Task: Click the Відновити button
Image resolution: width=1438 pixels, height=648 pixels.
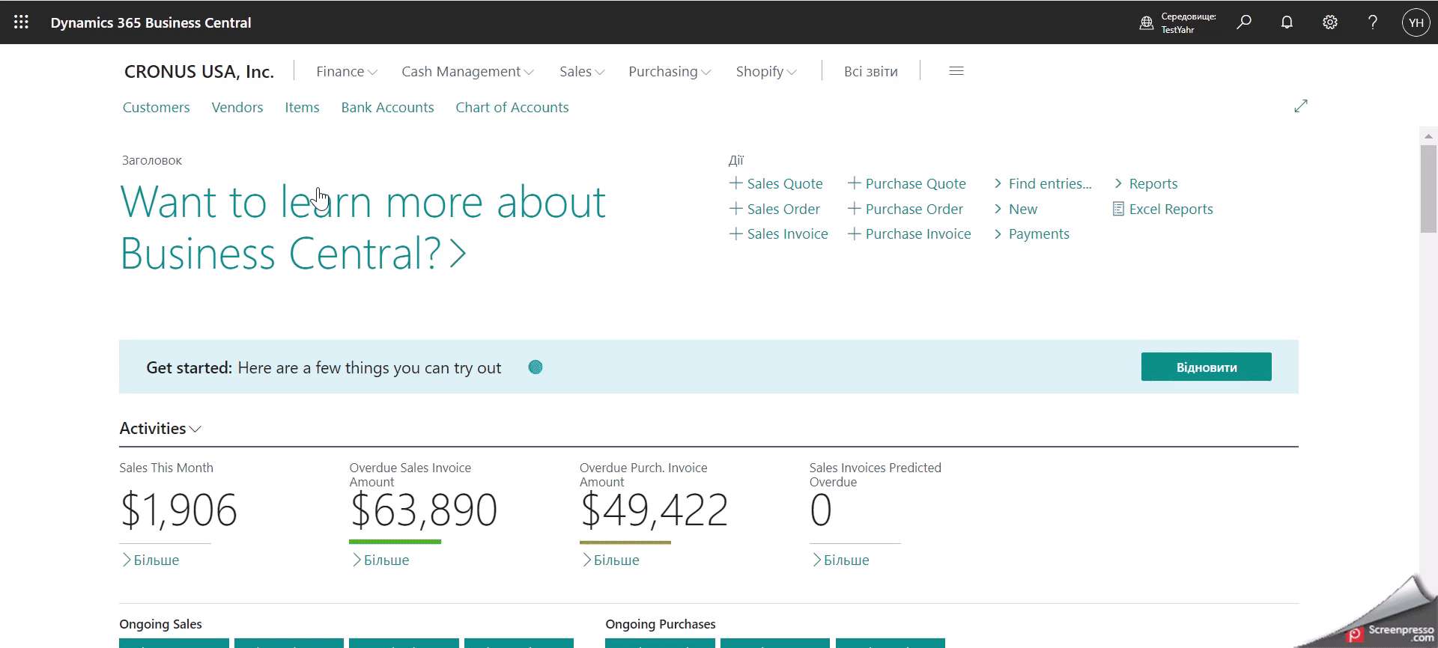Action: click(x=1206, y=367)
